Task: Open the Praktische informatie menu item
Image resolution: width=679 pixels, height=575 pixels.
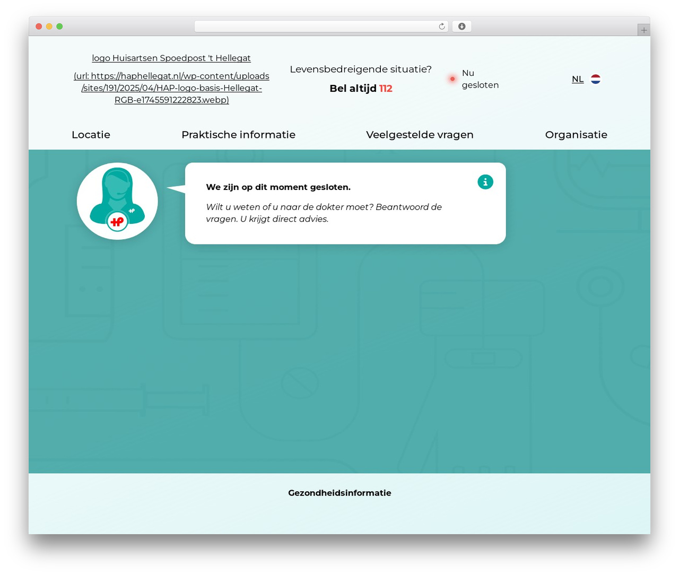Action: click(238, 135)
